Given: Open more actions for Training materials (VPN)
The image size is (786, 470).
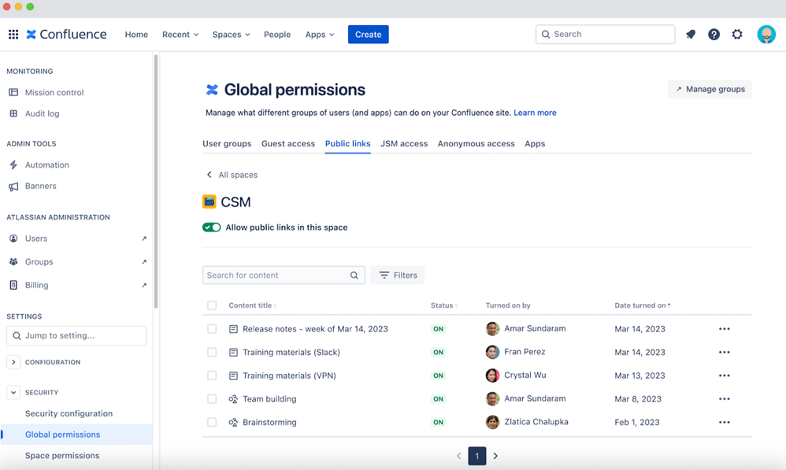Looking at the screenshot, I should (724, 376).
